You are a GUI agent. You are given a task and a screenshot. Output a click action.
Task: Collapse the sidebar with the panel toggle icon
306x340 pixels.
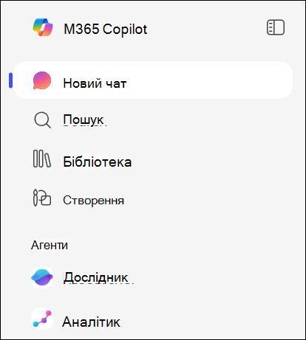pos(276,27)
